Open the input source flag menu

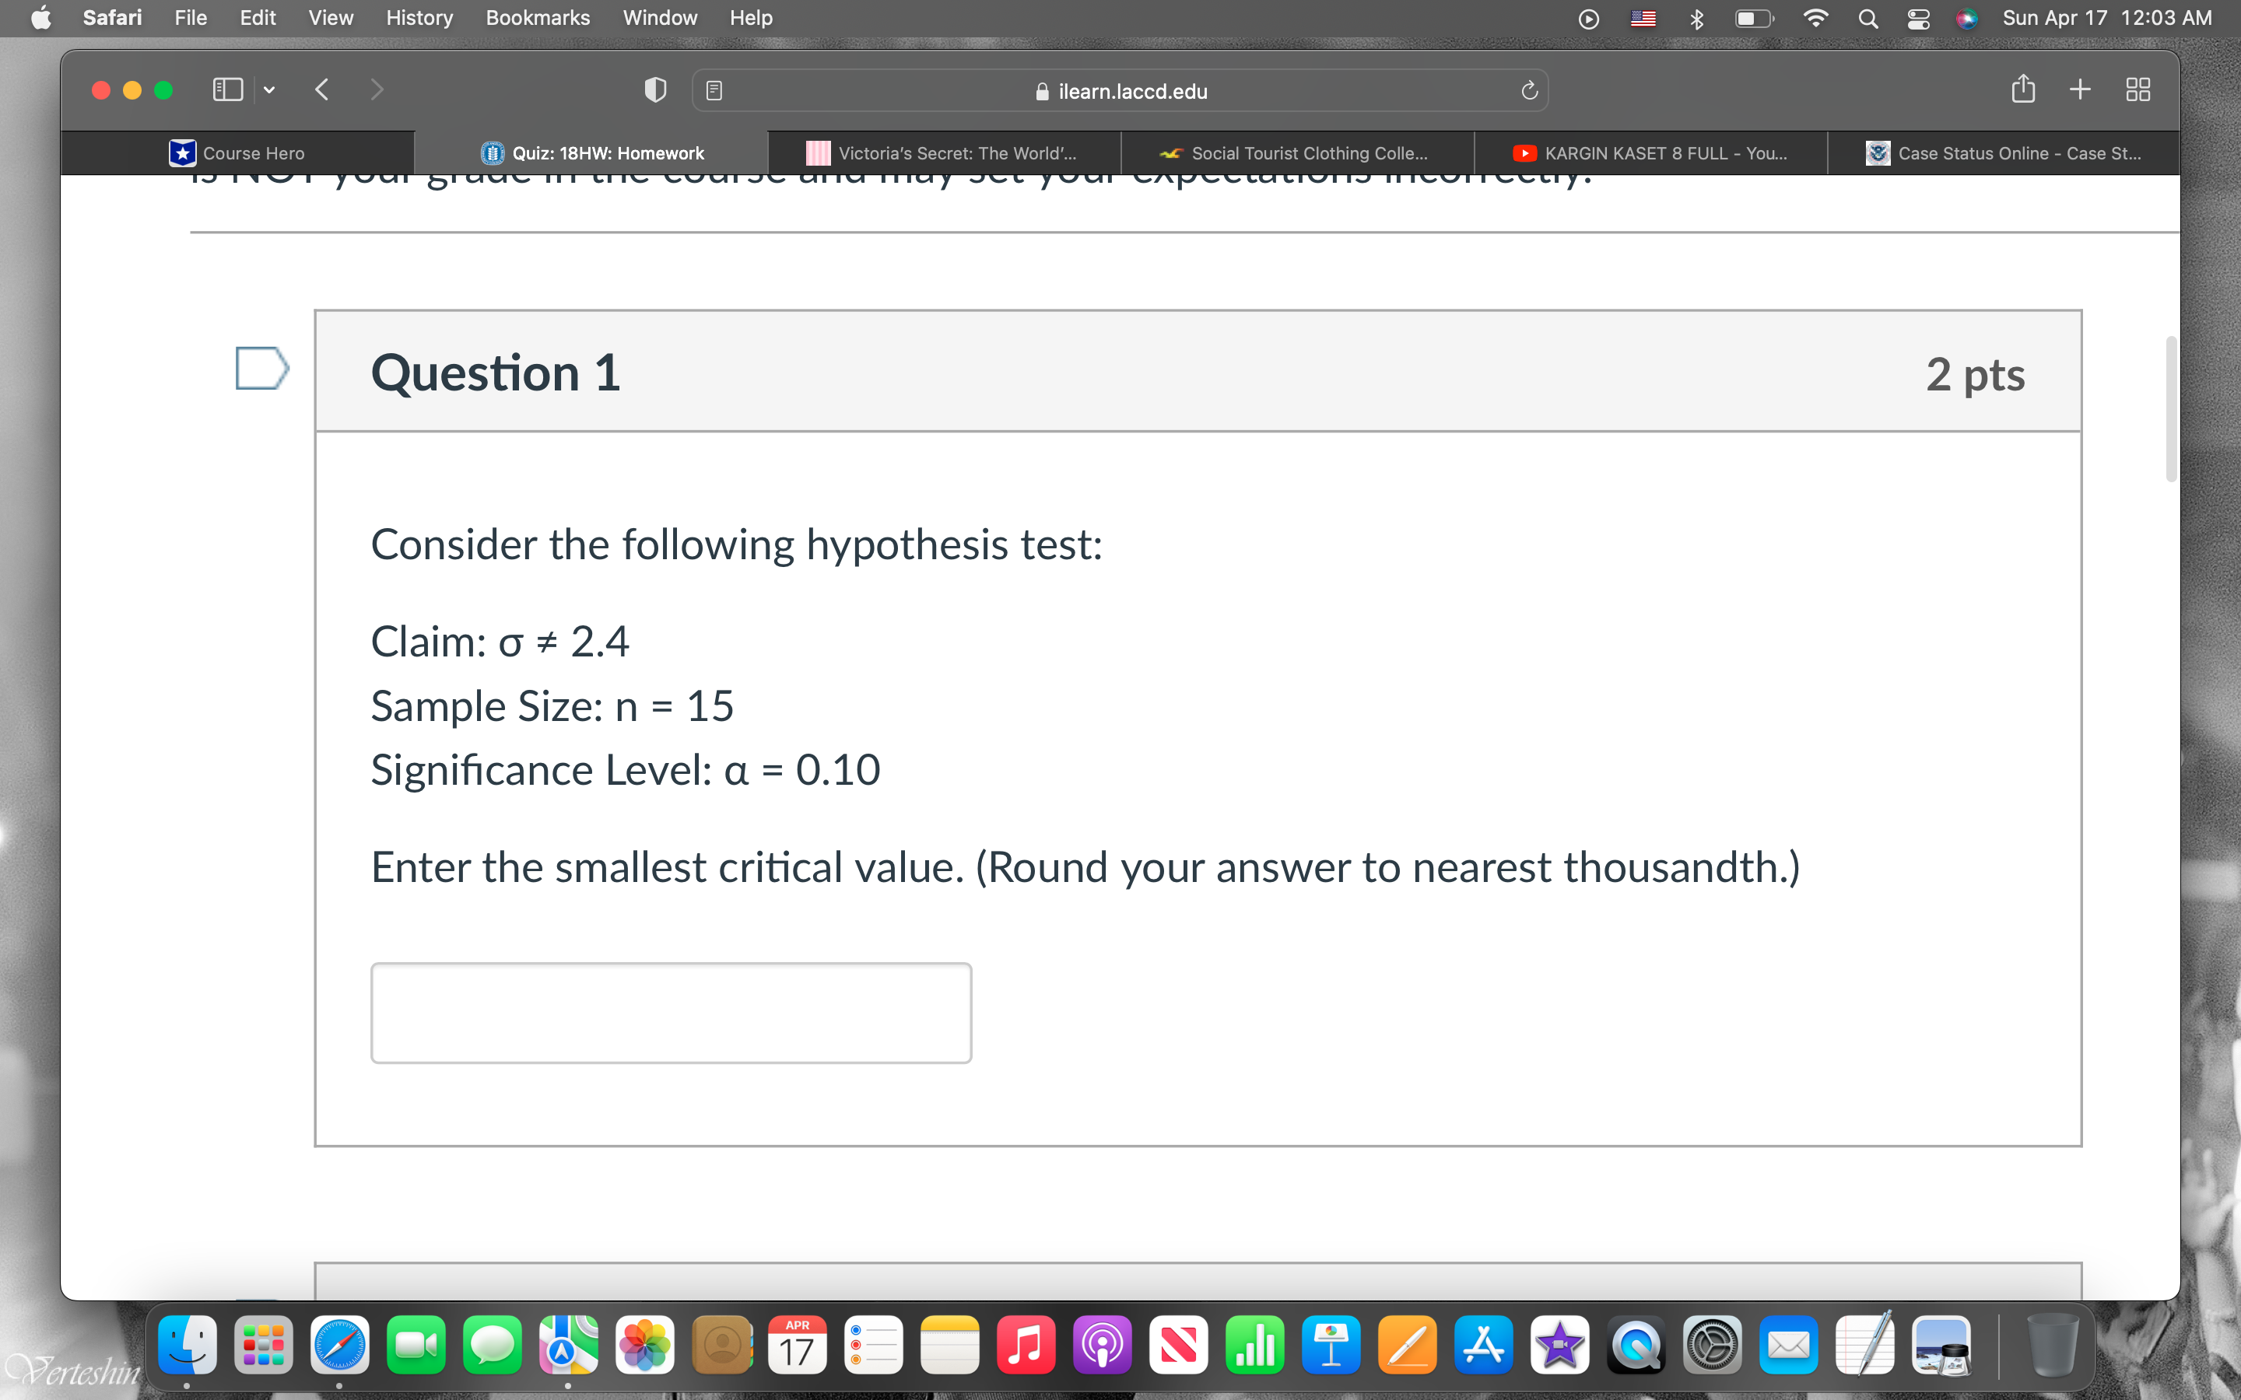tap(1643, 18)
